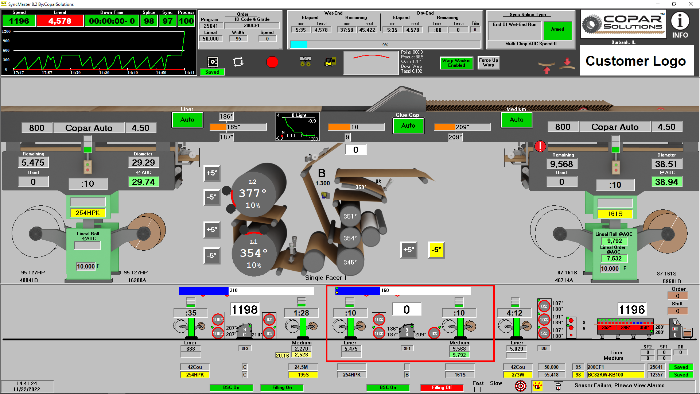Click the SF2 single facer machine icon
This screenshot has height=394, width=700.
244,330
